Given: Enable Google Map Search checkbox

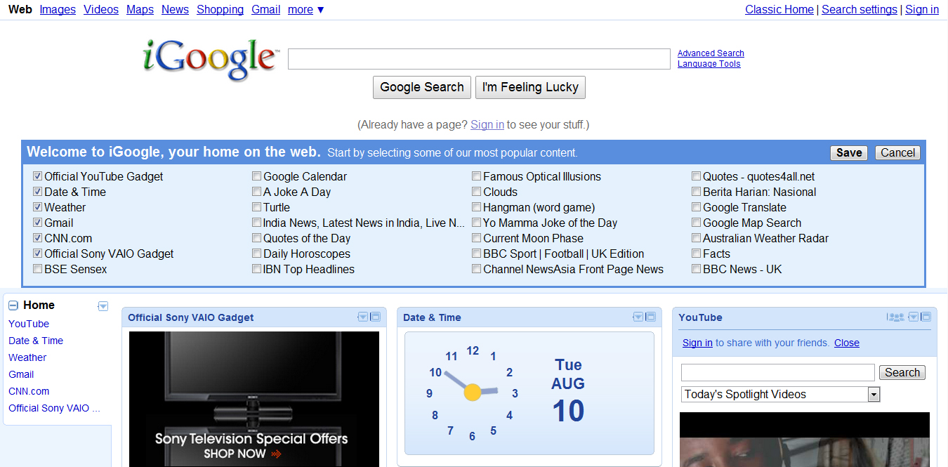Looking at the screenshot, I should click(697, 223).
